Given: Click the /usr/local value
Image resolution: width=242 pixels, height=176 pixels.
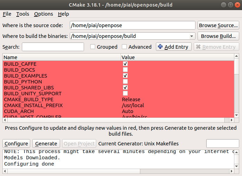Looking at the screenshot, I should tap(133, 105).
